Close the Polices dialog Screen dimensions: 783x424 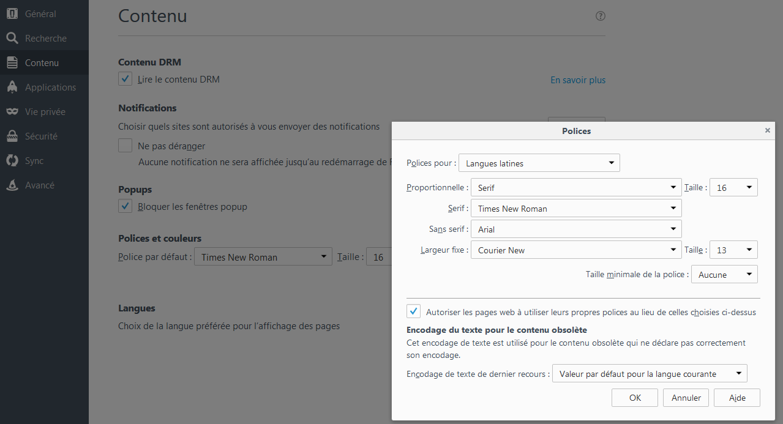768,130
